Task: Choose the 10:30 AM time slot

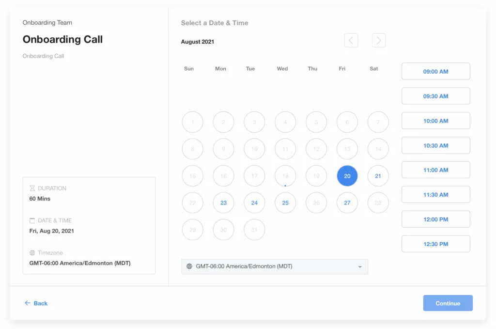Action: (x=435, y=145)
